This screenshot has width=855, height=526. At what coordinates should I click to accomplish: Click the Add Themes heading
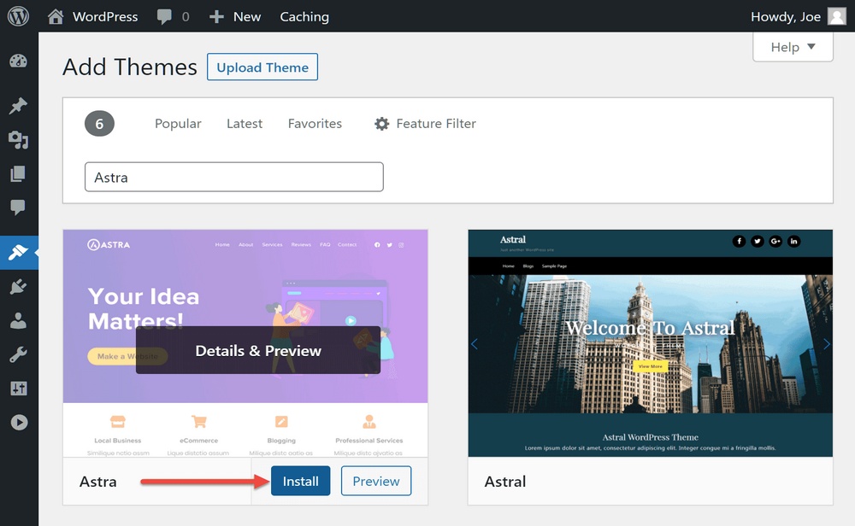click(x=130, y=67)
